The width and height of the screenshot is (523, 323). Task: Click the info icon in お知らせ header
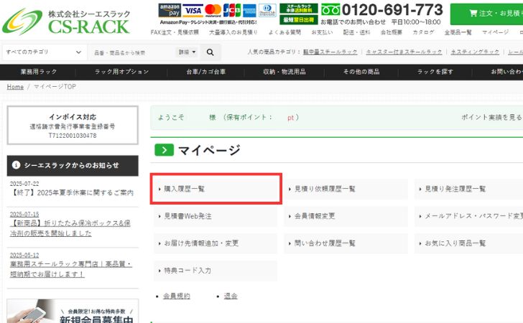click(16, 165)
